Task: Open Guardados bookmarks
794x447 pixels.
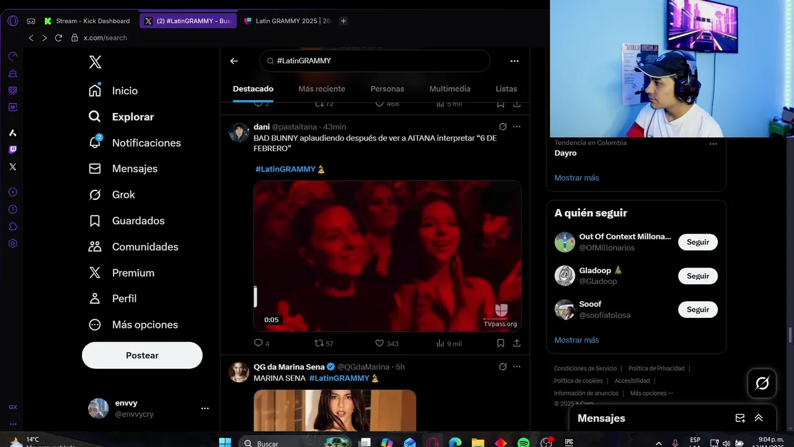Action: [126, 221]
